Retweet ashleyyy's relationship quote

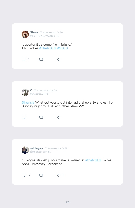tap(41, 175)
